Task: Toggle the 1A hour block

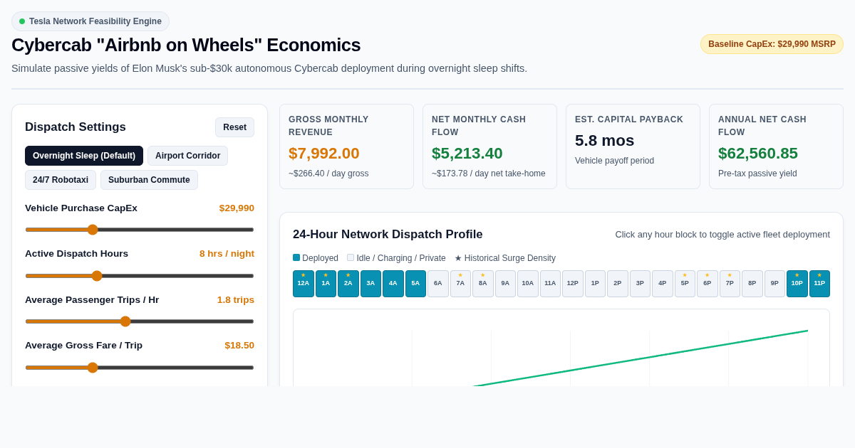Action: click(x=326, y=284)
